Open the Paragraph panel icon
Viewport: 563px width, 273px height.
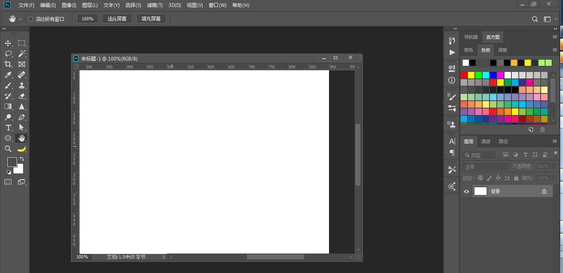click(x=452, y=153)
